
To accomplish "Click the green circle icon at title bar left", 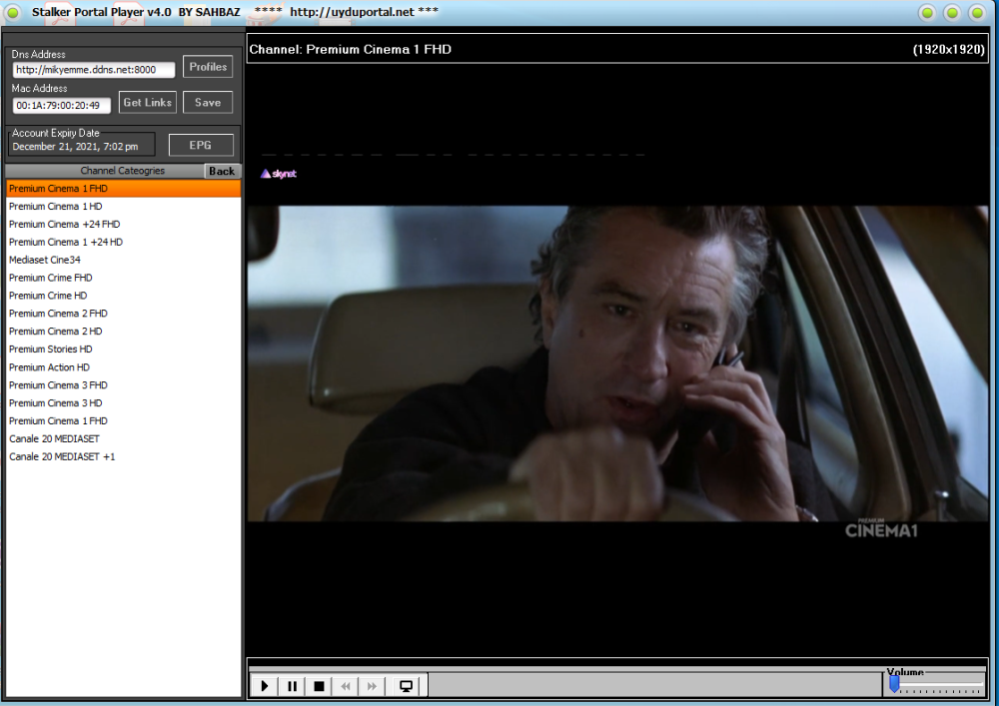I will tap(12, 12).
